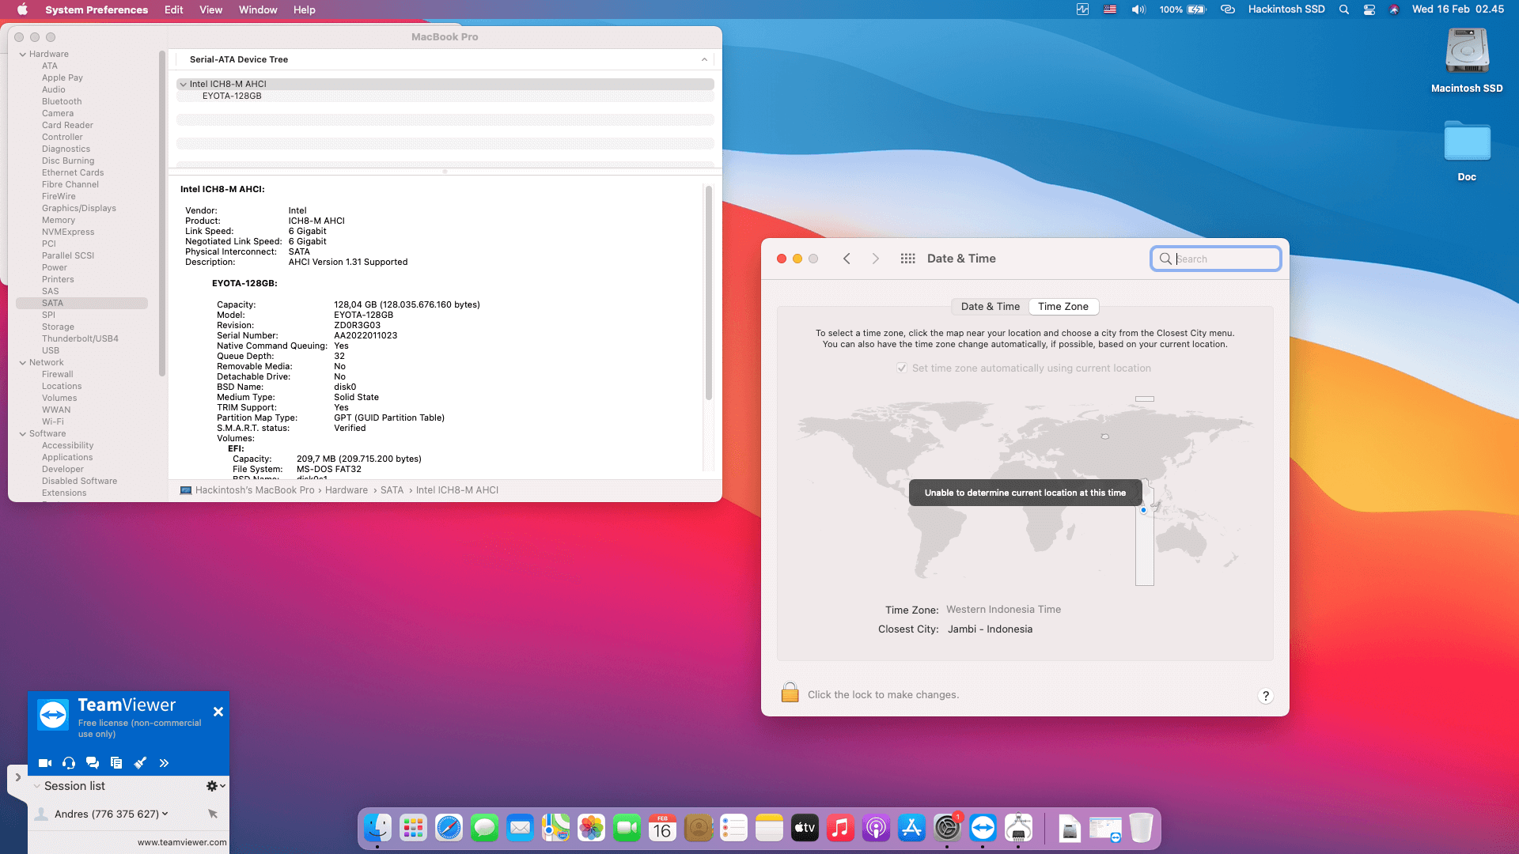Select EYOTA-128GB in device tree
The image size is (1519, 854).
(232, 96)
